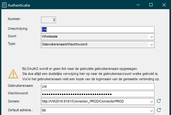Focus the Gebruikersnaam input field
171x115 pixels.
point(98,86)
